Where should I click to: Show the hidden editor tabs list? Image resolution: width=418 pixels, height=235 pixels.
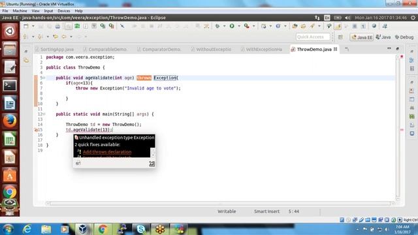click(347, 49)
